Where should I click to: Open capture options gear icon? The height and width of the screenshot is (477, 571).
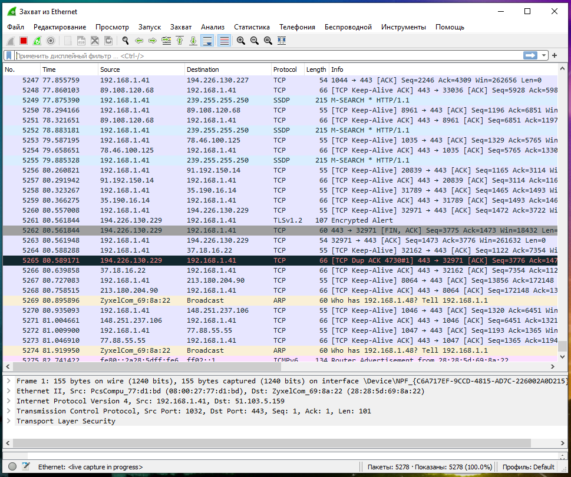click(x=51, y=41)
